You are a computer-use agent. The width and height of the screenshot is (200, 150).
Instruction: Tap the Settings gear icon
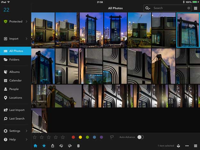pos(5,131)
